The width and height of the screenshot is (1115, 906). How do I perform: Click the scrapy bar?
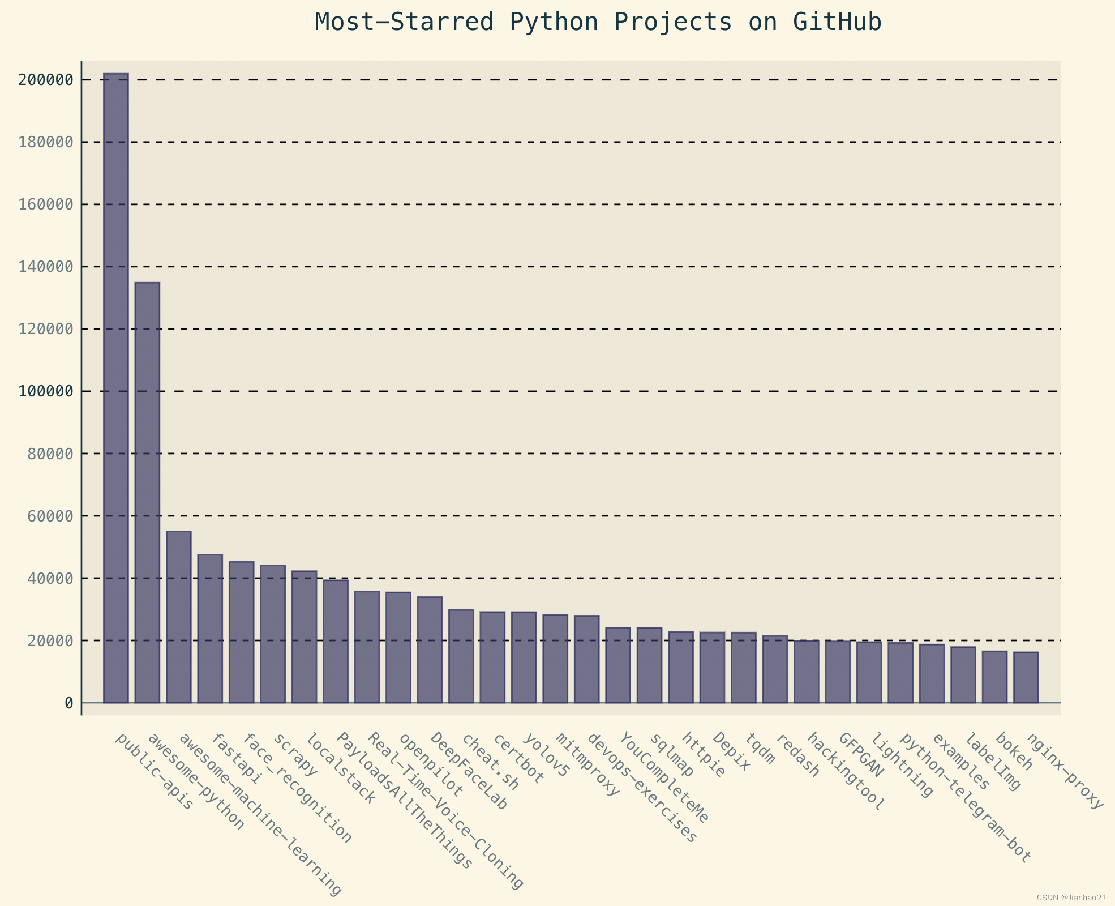273,634
